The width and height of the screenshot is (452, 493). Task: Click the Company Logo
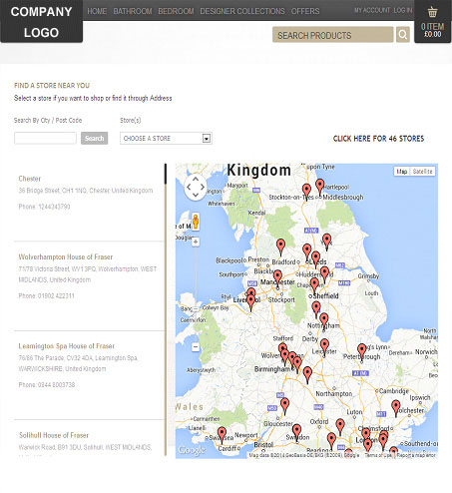click(41, 22)
